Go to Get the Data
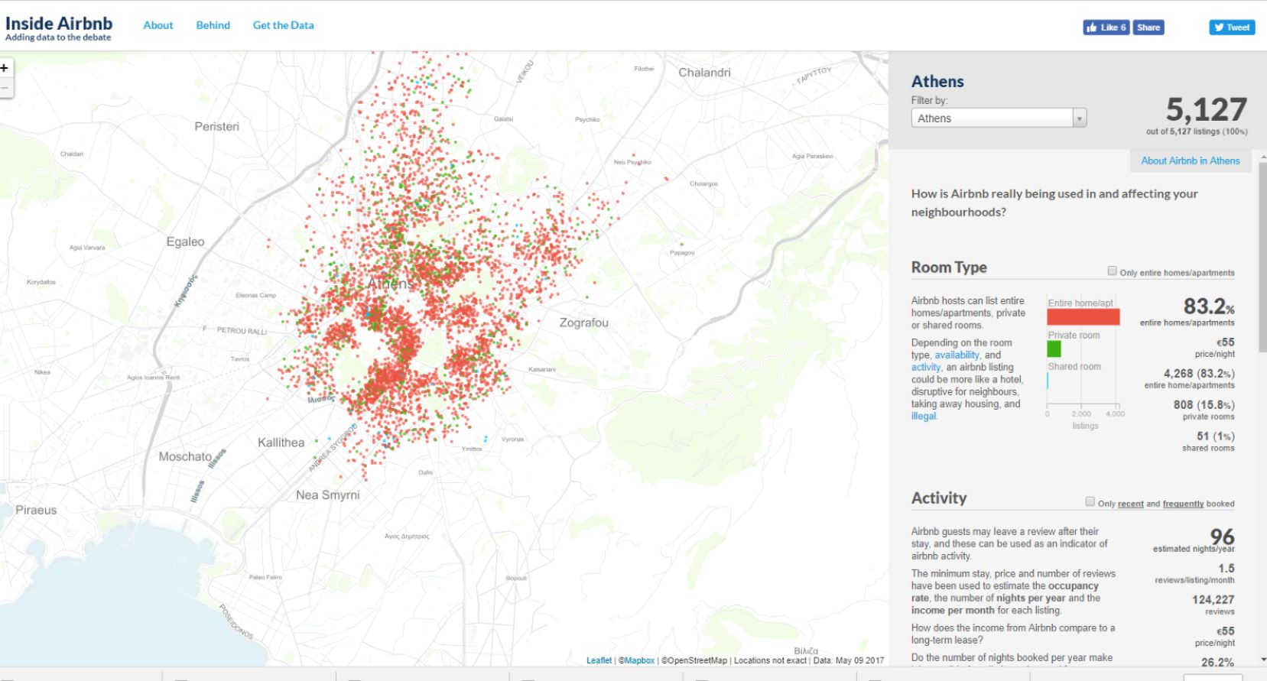The width and height of the screenshot is (1267, 681). [x=283, y=25]
